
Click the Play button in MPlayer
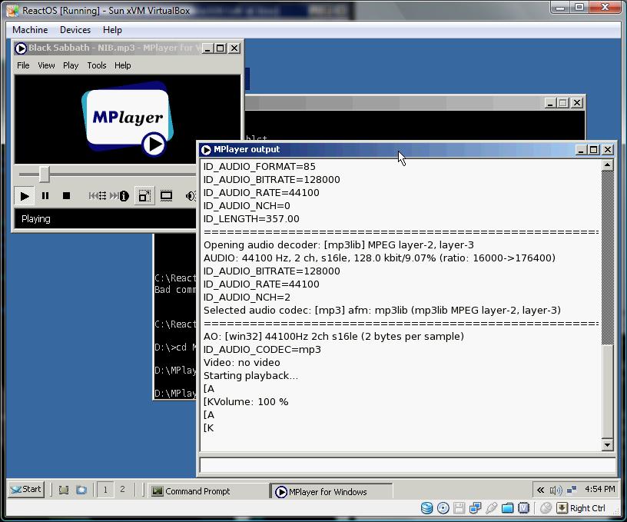click(25, 196)
